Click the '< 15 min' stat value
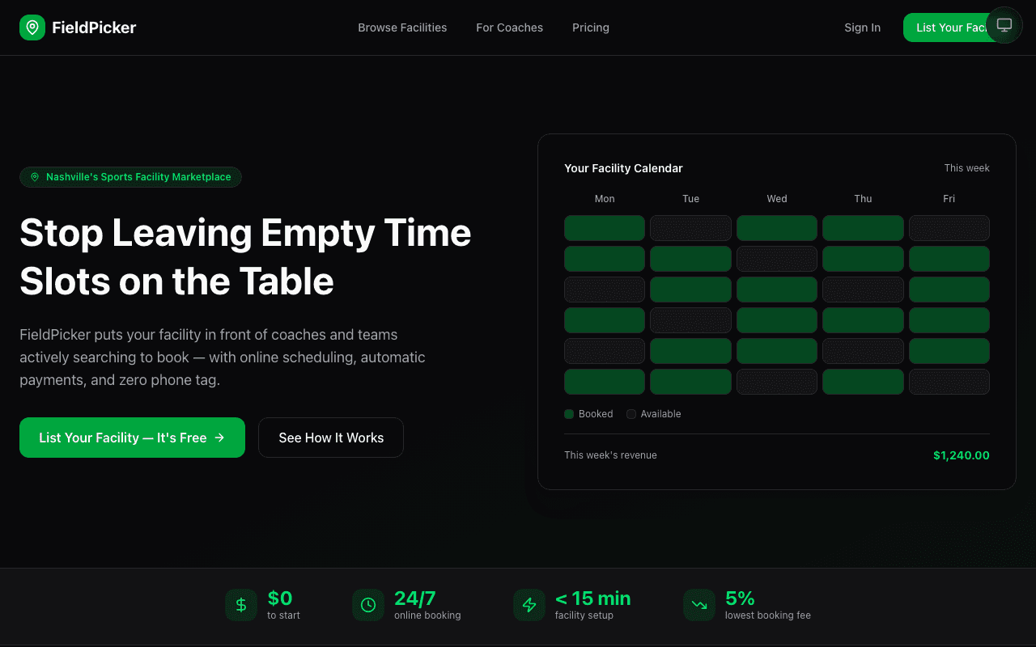The image size is (1036, 647). coord(592,598)
